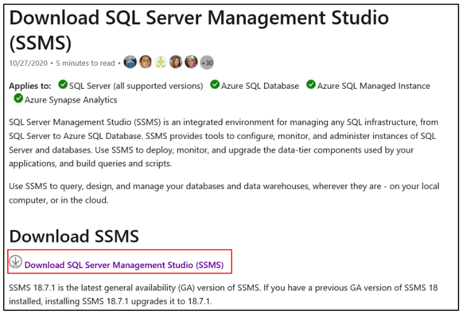
Task: Click green check icon for Azure SQL Database
Action: coord(215,85)
